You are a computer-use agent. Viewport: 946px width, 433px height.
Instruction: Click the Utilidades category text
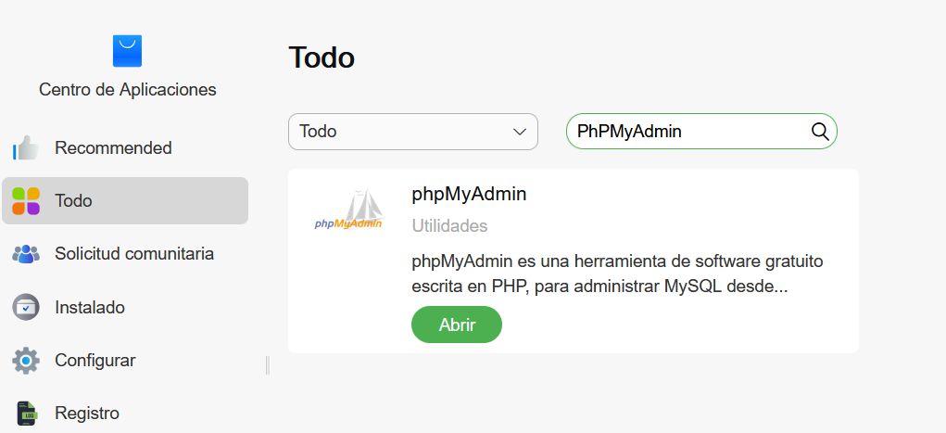pos(449,225)
